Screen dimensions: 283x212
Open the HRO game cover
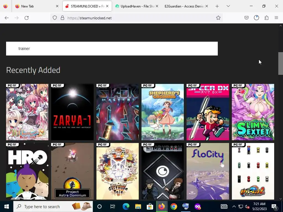(27, 171)
